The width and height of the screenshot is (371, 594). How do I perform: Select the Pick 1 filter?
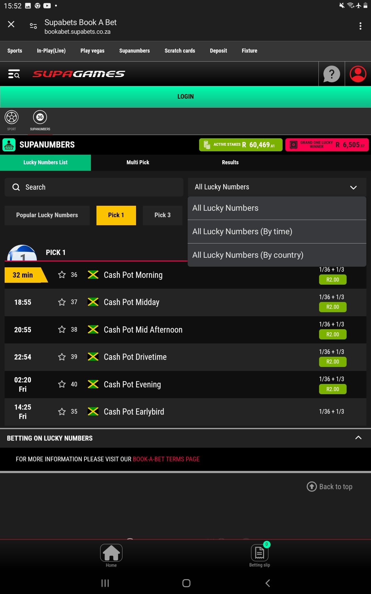(116, 215)
